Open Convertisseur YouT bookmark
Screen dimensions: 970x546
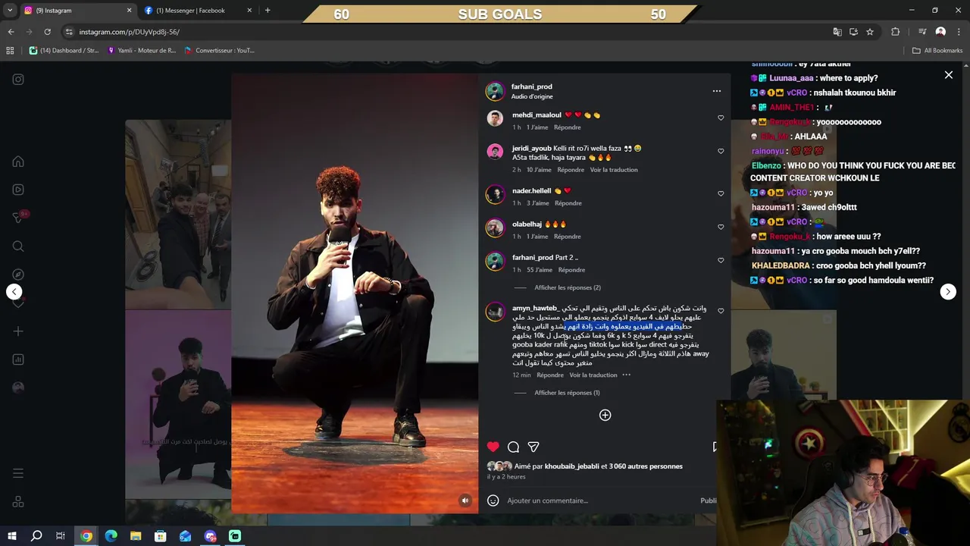(x=220, y=51)
